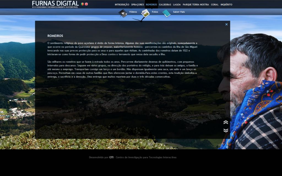Go to the Coral section

pos(215,5)
